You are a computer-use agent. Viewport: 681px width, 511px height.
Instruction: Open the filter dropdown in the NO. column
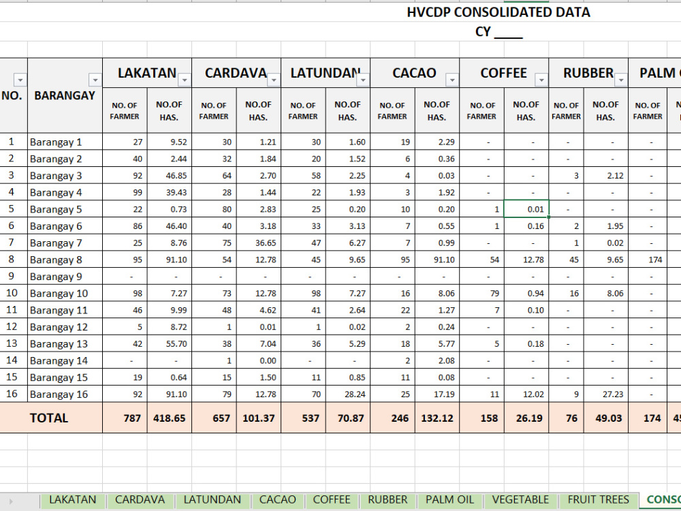tap(20, 80)
